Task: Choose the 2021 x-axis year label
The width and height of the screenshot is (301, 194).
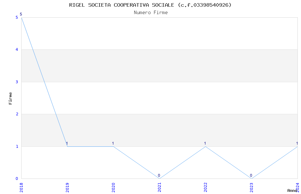Action: tap(159, 187)
